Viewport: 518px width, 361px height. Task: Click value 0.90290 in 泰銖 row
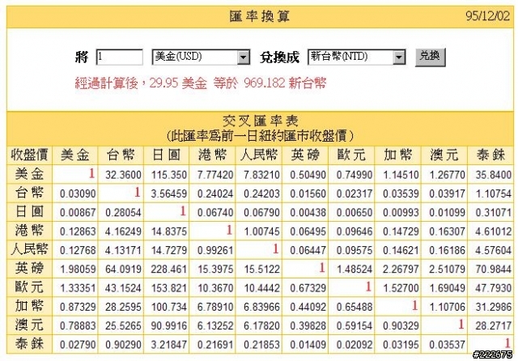point(123,345)
